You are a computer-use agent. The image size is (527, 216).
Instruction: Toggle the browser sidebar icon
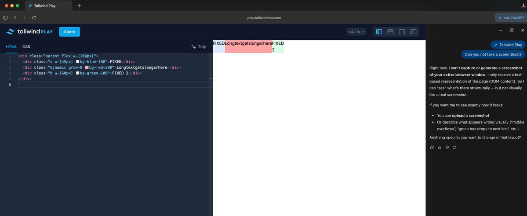(5, 18)
